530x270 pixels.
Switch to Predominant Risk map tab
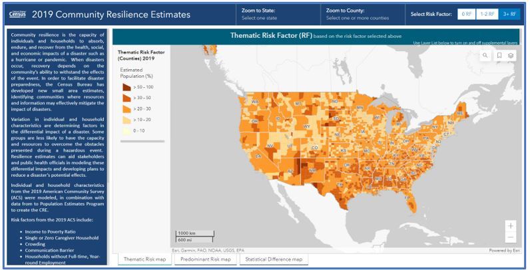(x=205, y=259)
